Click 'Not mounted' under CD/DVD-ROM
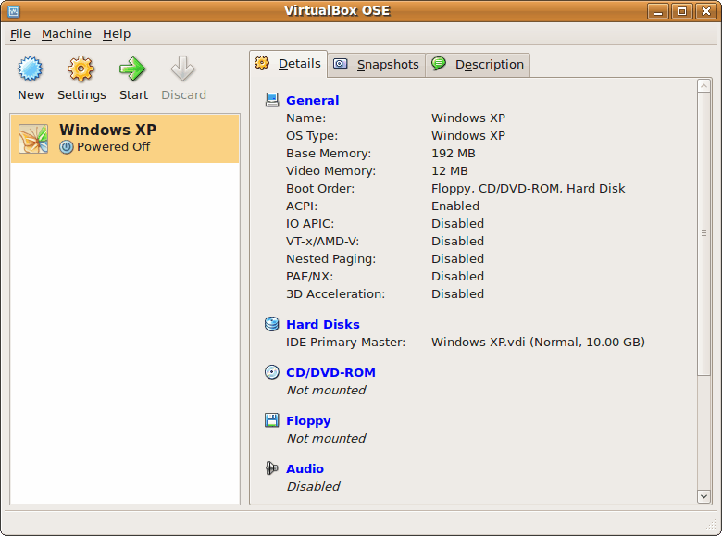 [326, 390]
